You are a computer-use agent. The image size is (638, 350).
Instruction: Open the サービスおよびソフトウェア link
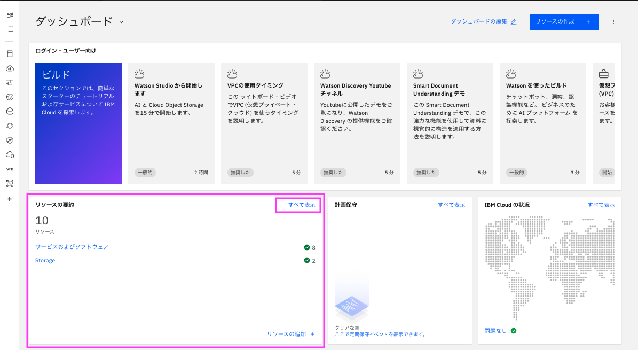click(72, 247)
